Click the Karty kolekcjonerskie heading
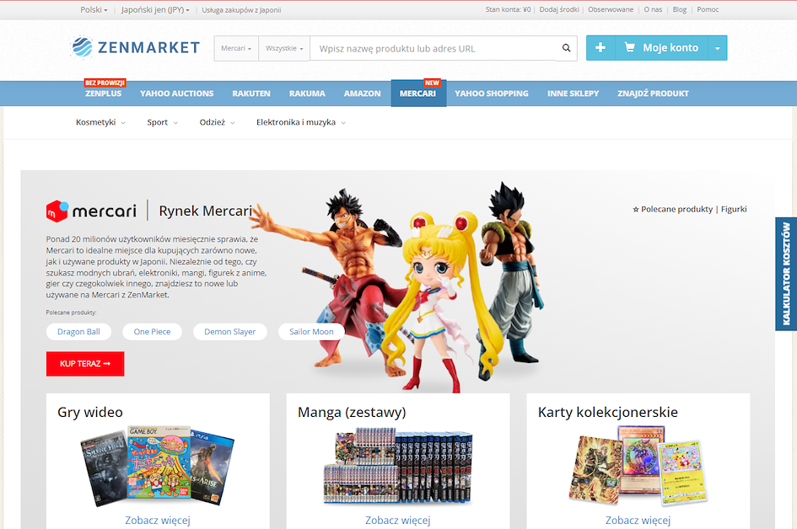This screenshot has width=797, height=529. [608, 412]
